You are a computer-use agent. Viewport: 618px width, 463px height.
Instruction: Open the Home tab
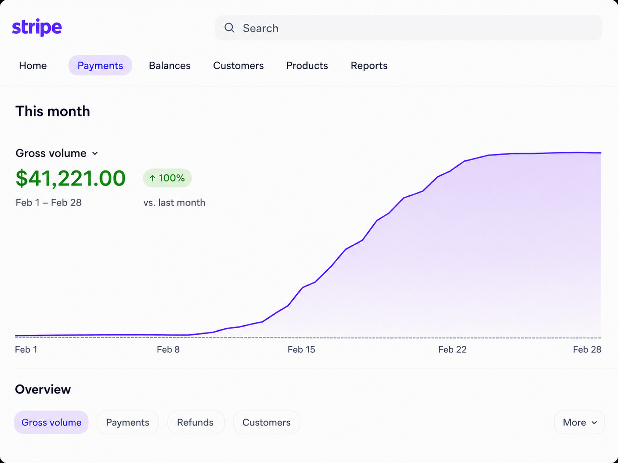coord(33,66)
